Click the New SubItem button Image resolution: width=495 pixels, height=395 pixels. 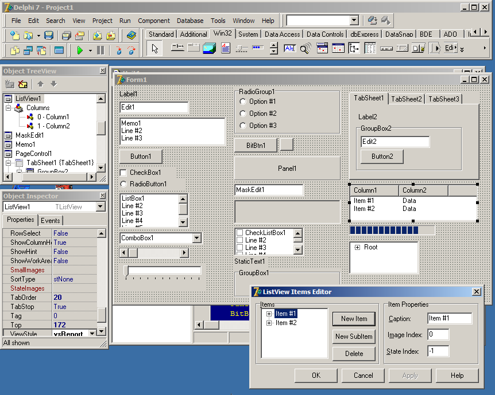coord(354,337)
